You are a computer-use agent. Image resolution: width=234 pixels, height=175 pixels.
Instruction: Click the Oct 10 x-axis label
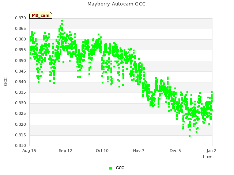[x=102, y=151]
